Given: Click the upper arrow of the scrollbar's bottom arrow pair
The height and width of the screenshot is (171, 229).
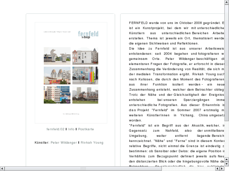Looking at the screenshot, I should tap(227, 159).
